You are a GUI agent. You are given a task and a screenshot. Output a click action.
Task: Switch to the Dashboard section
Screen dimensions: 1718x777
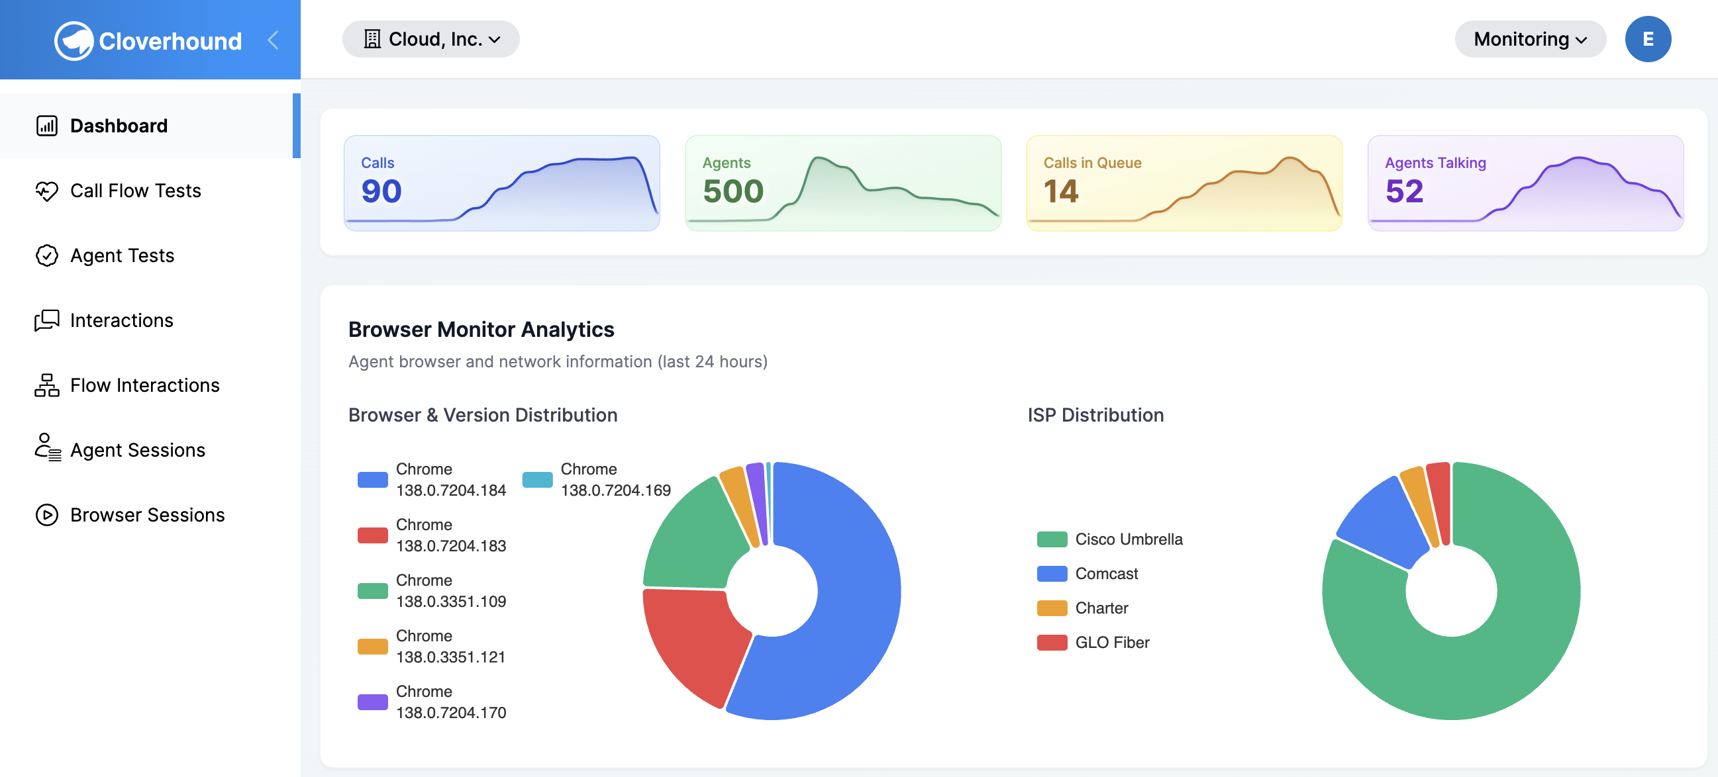pos(119,125)
